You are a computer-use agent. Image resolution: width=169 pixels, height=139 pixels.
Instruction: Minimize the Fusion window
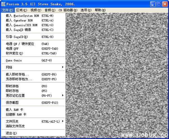[153, 4]
